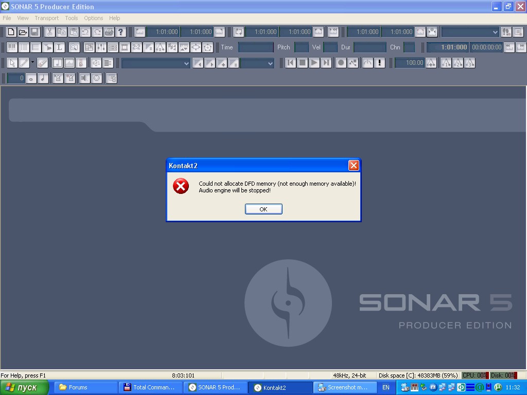527x395 pixels.
Task: Click the Pitch input field
Action: click(x=302, y=47)
